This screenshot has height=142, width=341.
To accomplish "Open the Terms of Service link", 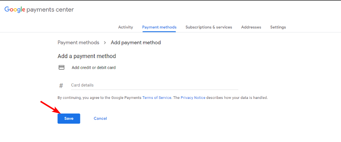I will pyautogui.click(x=157, y=98).
